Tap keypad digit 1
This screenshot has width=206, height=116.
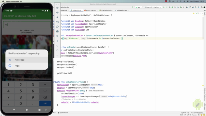(8, 85)
